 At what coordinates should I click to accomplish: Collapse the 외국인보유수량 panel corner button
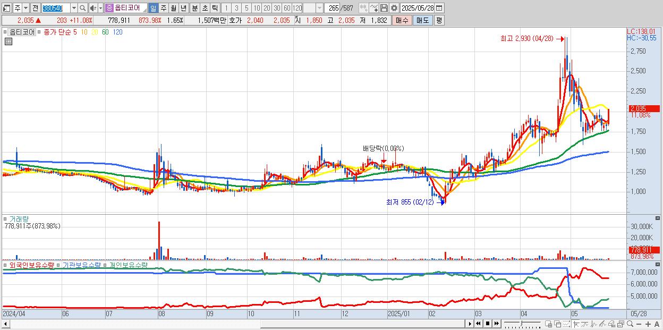(658, 264)
